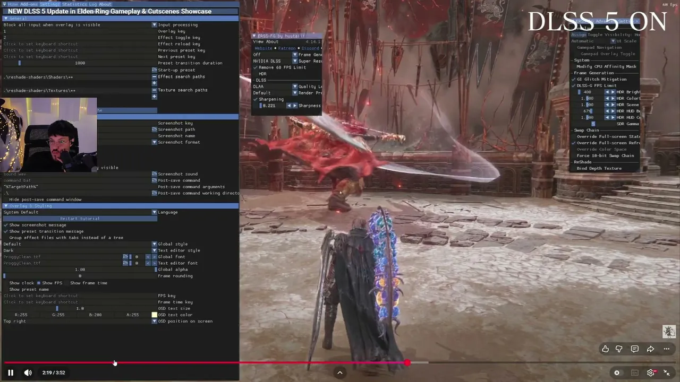Browse for Post-save command working directory
The image size is (680, 382).
coord(154,193)
